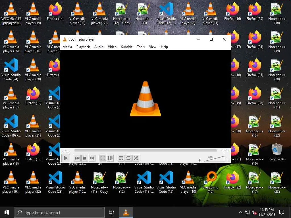Select Notepad++ (20) desktop icon
The width and height of the screenshot is (291, 218).
pos(277,70)
